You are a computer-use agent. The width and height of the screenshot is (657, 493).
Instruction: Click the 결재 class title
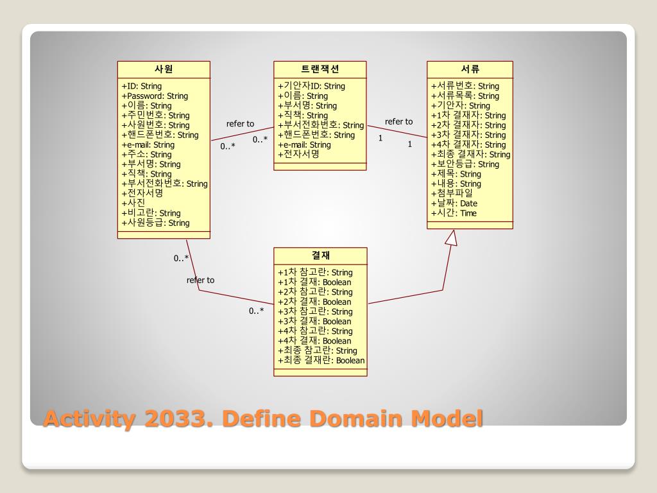pos(321,255)
